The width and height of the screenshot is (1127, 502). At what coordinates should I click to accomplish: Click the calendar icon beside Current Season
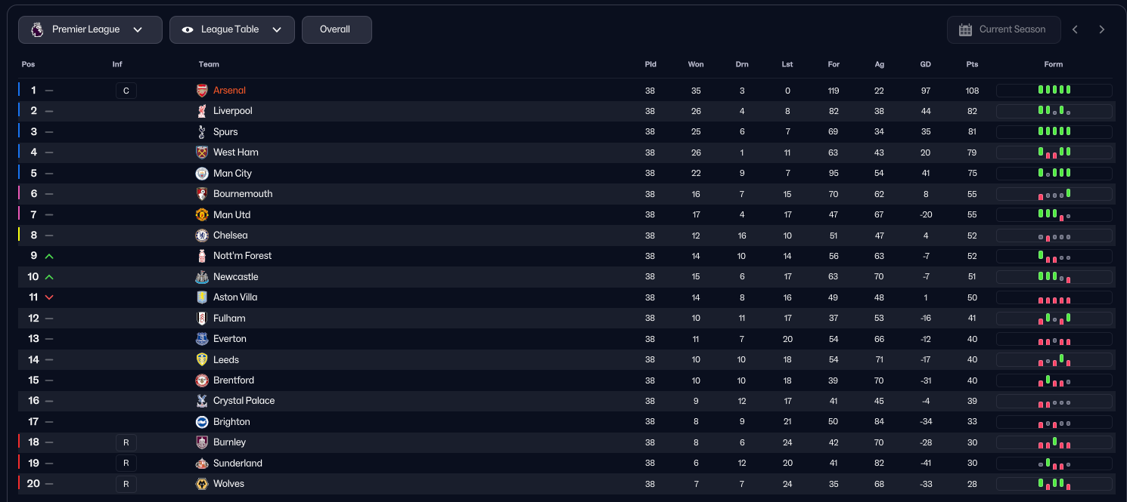(965, 30)
